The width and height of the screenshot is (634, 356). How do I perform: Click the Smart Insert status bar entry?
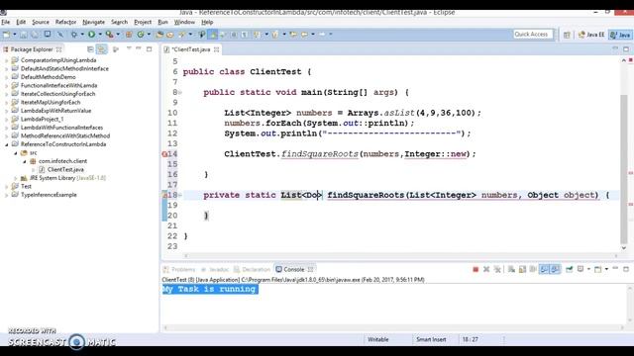(431, 339)
